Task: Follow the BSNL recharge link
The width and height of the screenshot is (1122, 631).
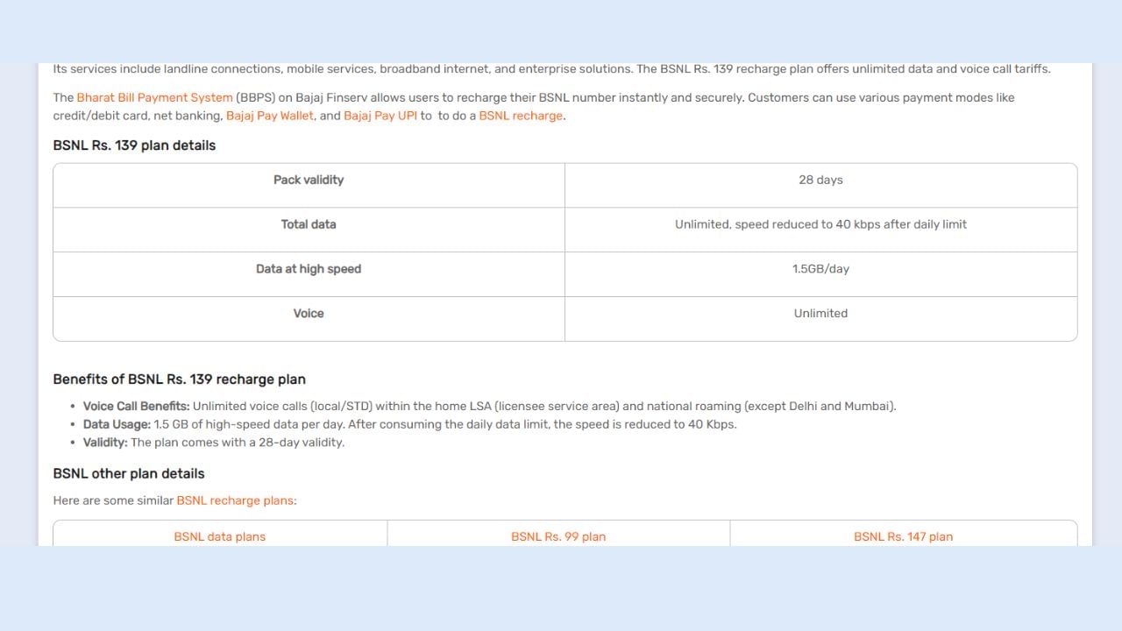Action: 521,116
